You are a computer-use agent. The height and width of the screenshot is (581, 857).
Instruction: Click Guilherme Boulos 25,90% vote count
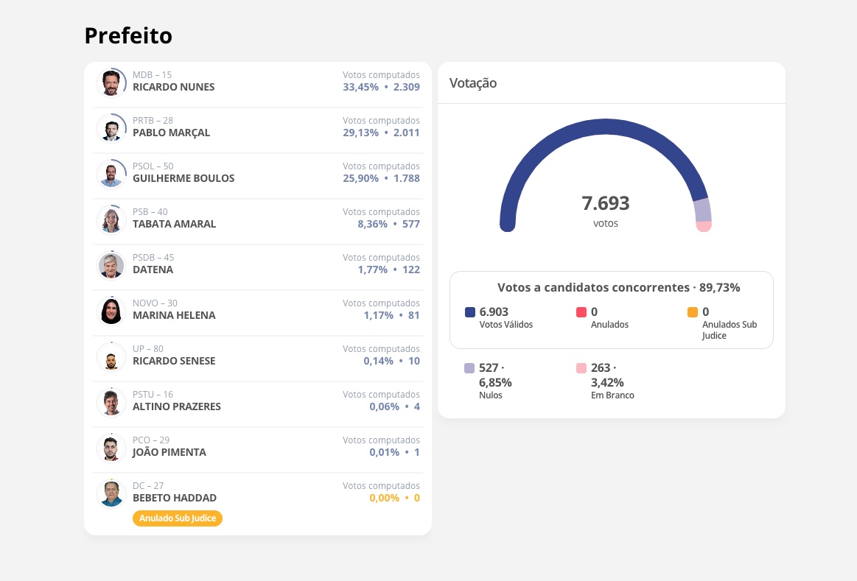381,178
